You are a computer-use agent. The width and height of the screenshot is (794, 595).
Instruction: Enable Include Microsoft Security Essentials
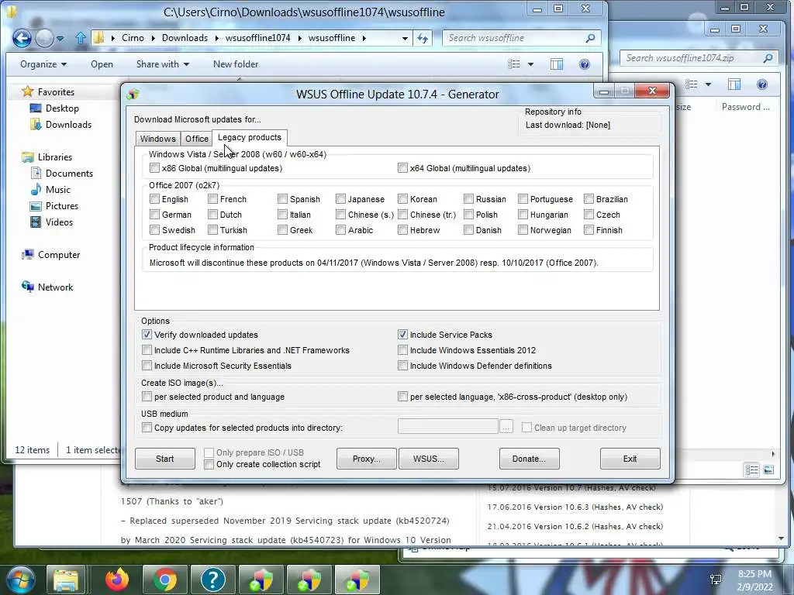click(147, 366)
